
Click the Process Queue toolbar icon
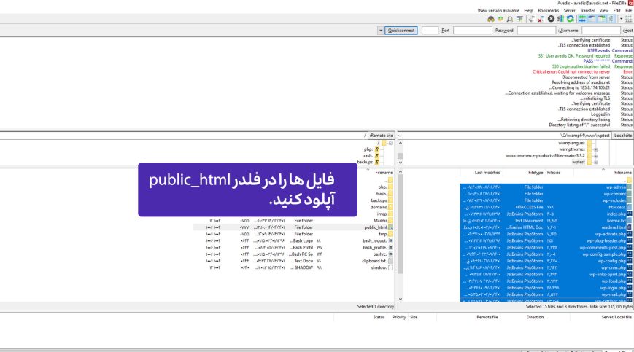click(561, 19)
